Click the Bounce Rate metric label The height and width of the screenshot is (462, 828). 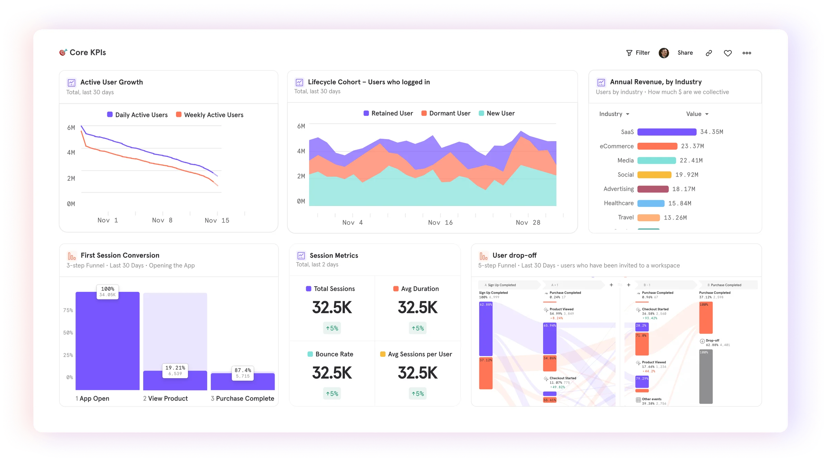coord(330,354)
